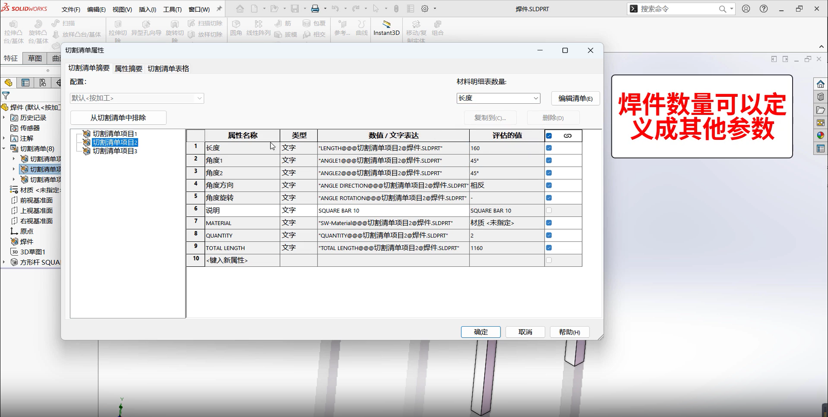Toggle the checkbox in the QUANTITY row
The height and width of the screenshot is (417, 828).
549,235
